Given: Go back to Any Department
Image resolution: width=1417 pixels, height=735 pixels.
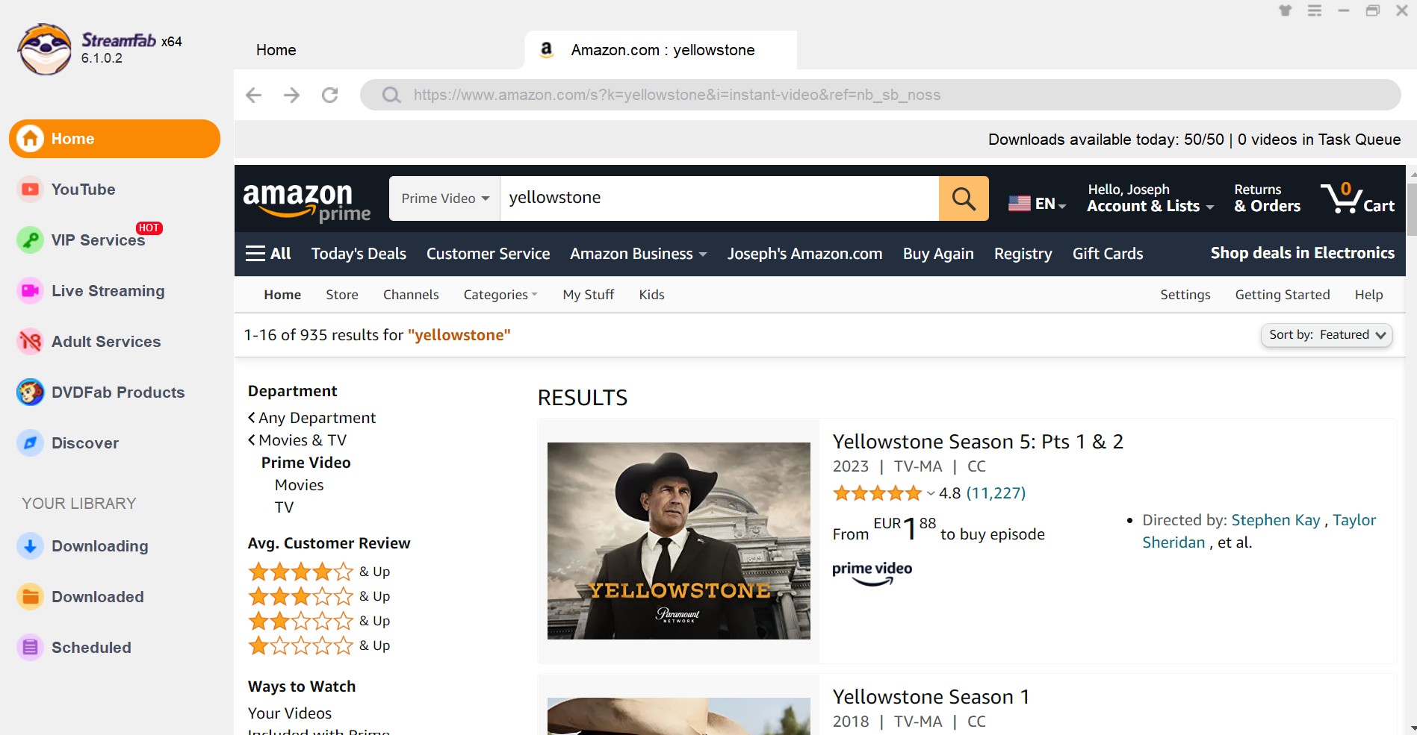Looking at the screenshot, I should click(312, 418).
